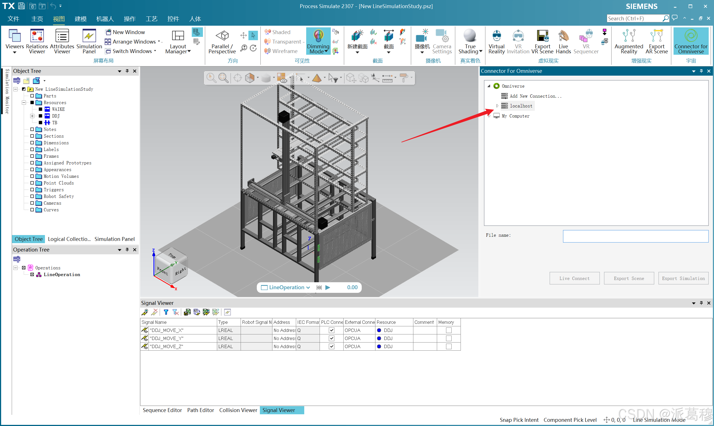Open the Sequence Editor tab
This screenshot has height=426, width=714.
point(162,410)
